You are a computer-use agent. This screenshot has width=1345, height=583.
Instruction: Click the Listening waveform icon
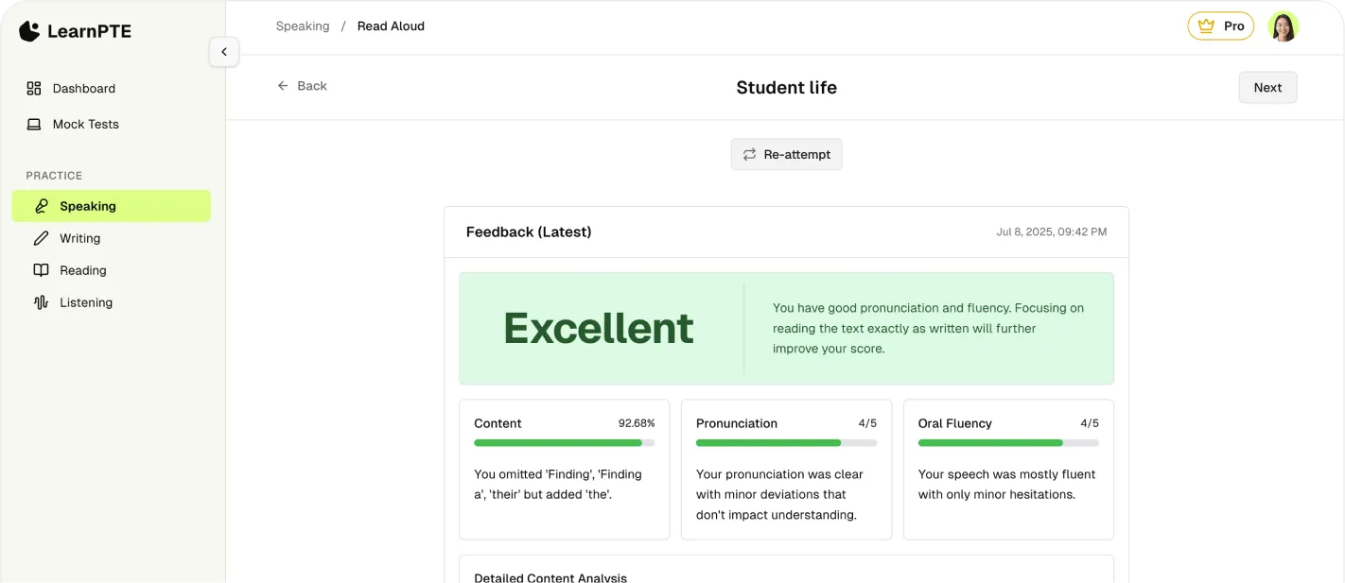pos(41,302)
